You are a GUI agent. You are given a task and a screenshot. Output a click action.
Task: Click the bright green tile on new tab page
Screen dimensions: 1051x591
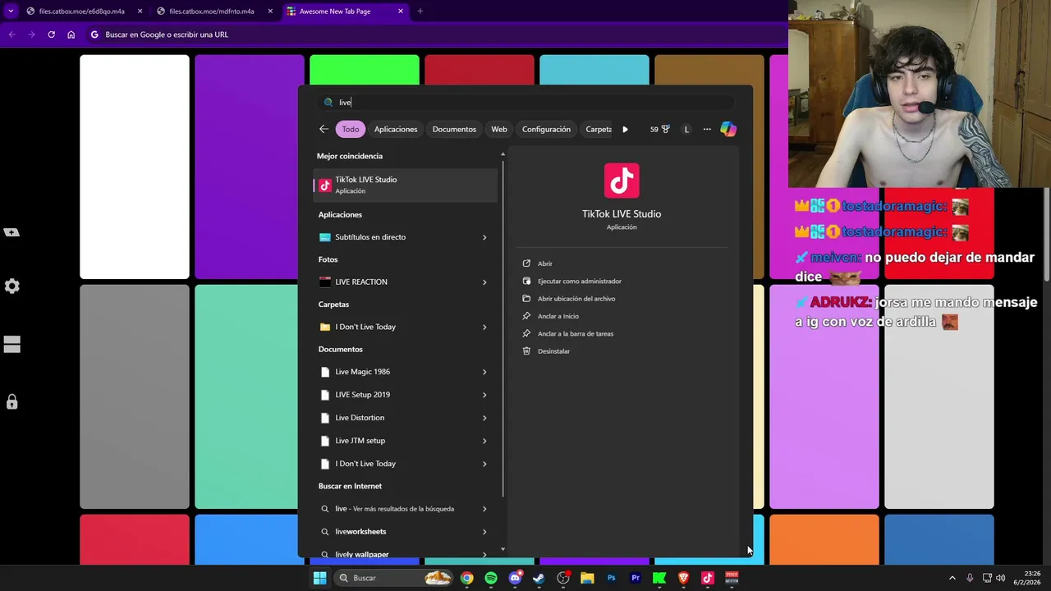point(365,70)
